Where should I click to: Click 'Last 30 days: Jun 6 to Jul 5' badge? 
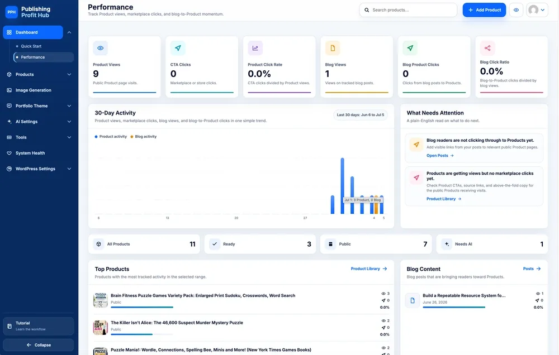tap(361, 115)
